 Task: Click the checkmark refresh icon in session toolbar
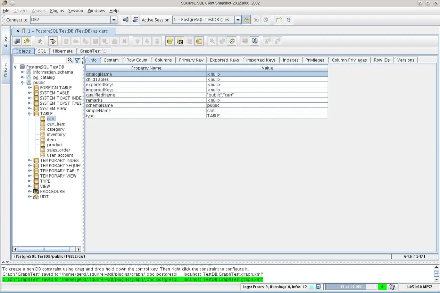tap(232, 41)
